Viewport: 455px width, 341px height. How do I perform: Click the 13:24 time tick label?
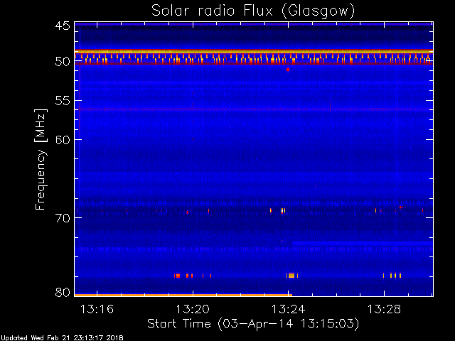point(289,309)
